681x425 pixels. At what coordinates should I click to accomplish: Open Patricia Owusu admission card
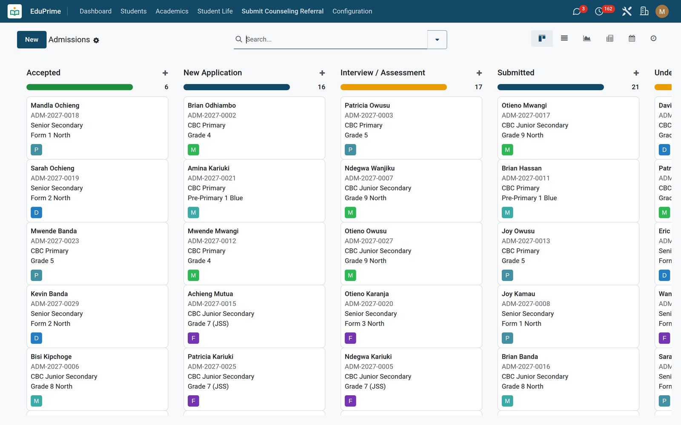tap(411, 128)
